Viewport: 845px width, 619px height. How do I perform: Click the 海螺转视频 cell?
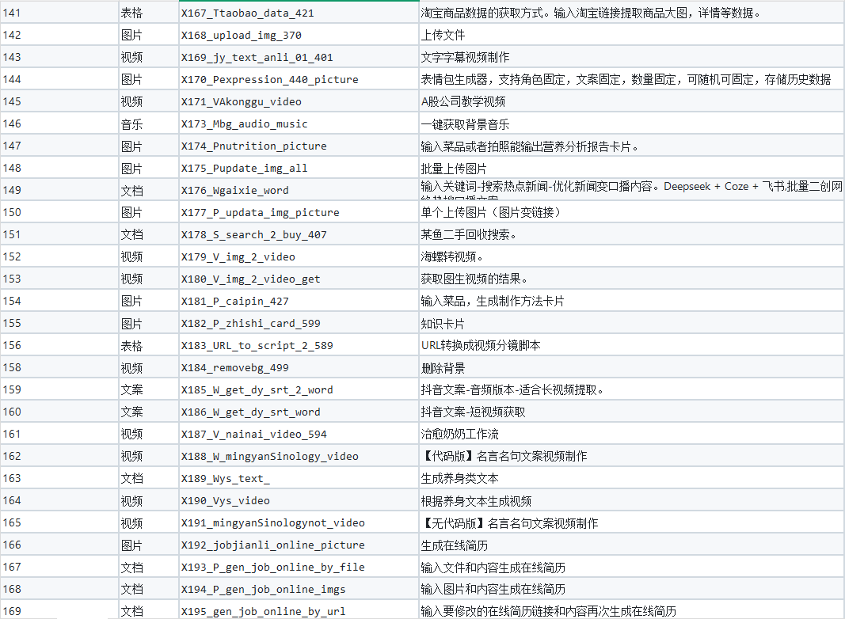[631, 256]
